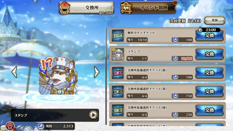Screen dimensions: 233x131
Task: Exchange for the 無料ガチャチケット
Action: click(x=209, y=36)
